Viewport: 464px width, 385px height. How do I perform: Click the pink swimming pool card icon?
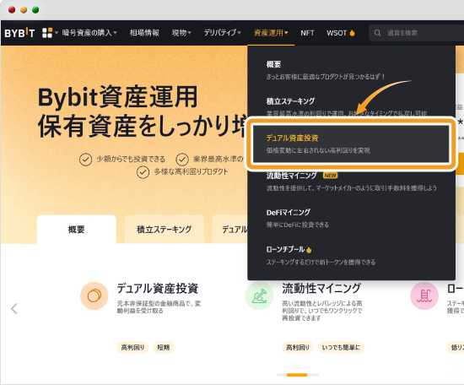click(x=424, y=296)
